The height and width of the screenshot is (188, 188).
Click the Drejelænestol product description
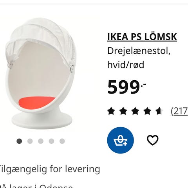coord(139,51)
